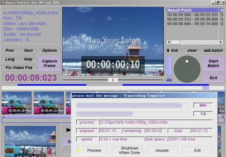Open the Options settings

(x=49, y=50)
